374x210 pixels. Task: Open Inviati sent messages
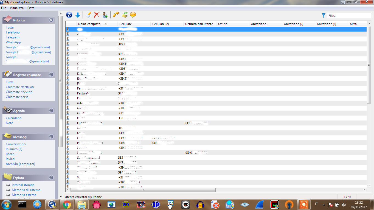(10, 159)
